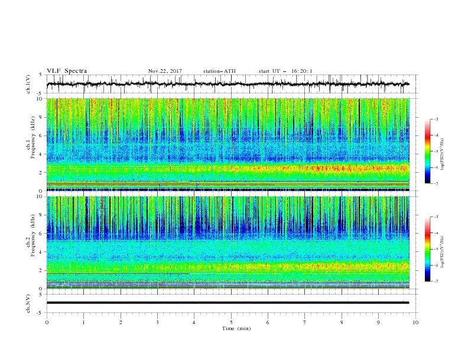The image size is (468, 362).
Task: Click the ch.1 spectrogram color scale bar
Action: pos(427,151)
